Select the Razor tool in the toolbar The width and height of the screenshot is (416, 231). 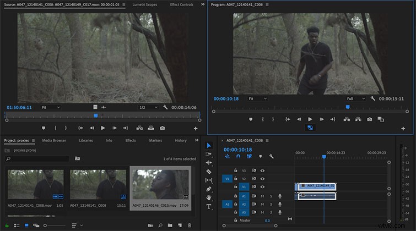[209, 172]
